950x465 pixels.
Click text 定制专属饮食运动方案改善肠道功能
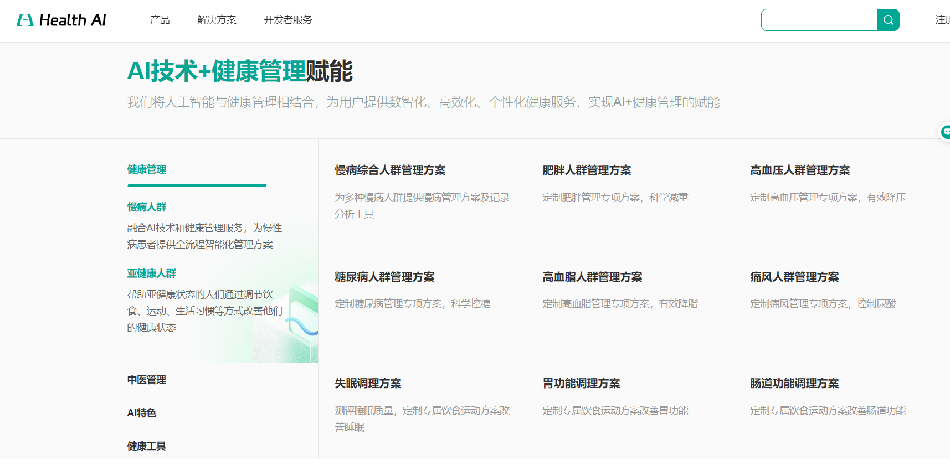click(x=828, y=411)
